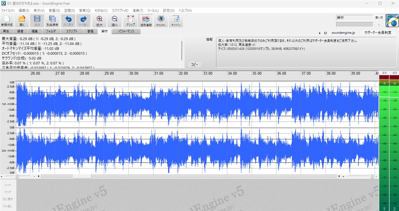This screenshot has width=399, height=211.
Task: Switch to the フォルダ tab
Action: click(51, 31)
